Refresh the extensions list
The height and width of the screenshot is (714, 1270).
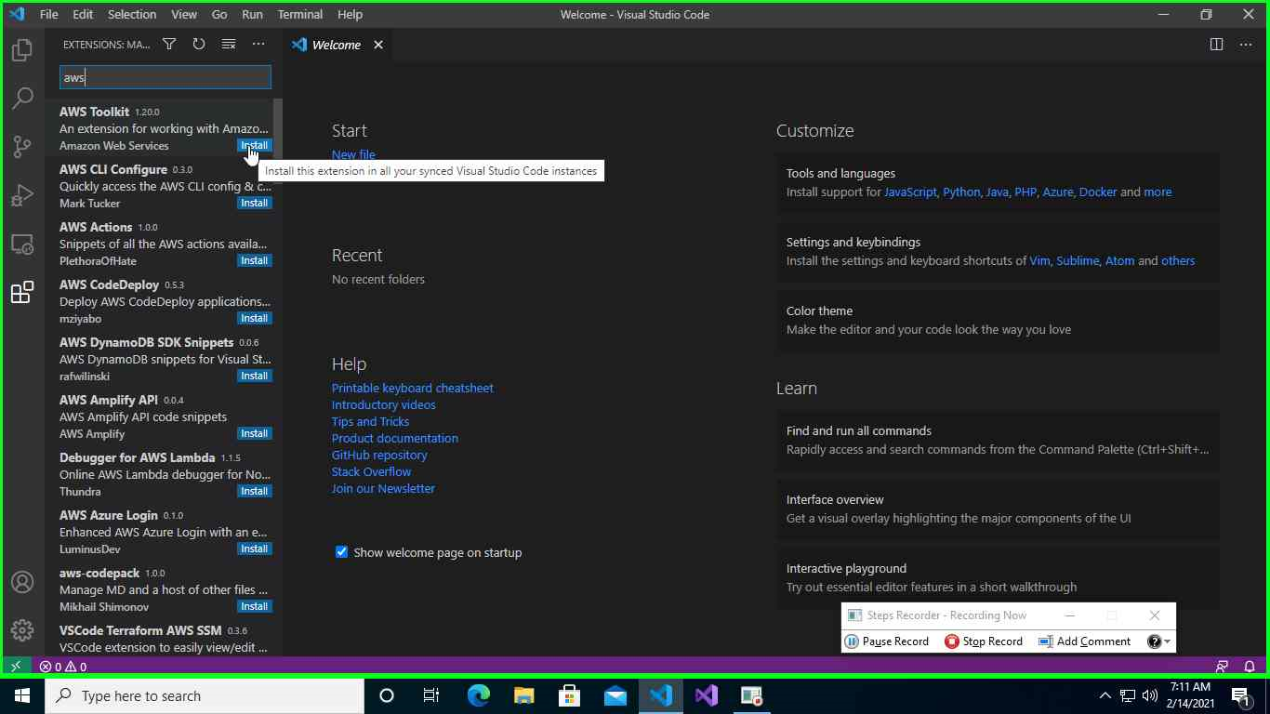tap(199, 45)
